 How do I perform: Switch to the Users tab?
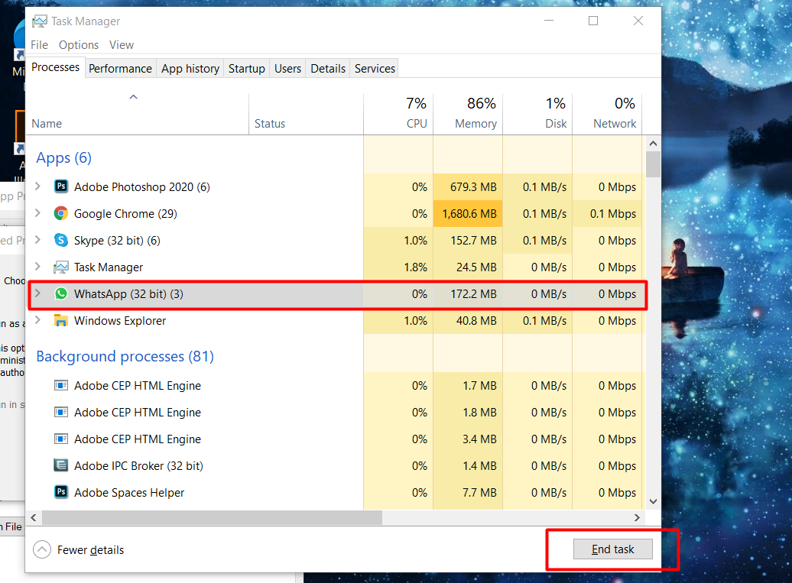[x=288, y=69]
